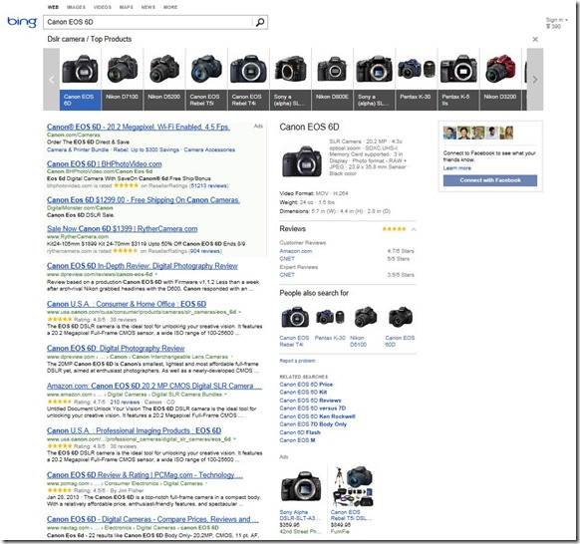Switch to VIDEOS search tab
The width and height of the screenshot is (580, 544).
coord(103,7)
